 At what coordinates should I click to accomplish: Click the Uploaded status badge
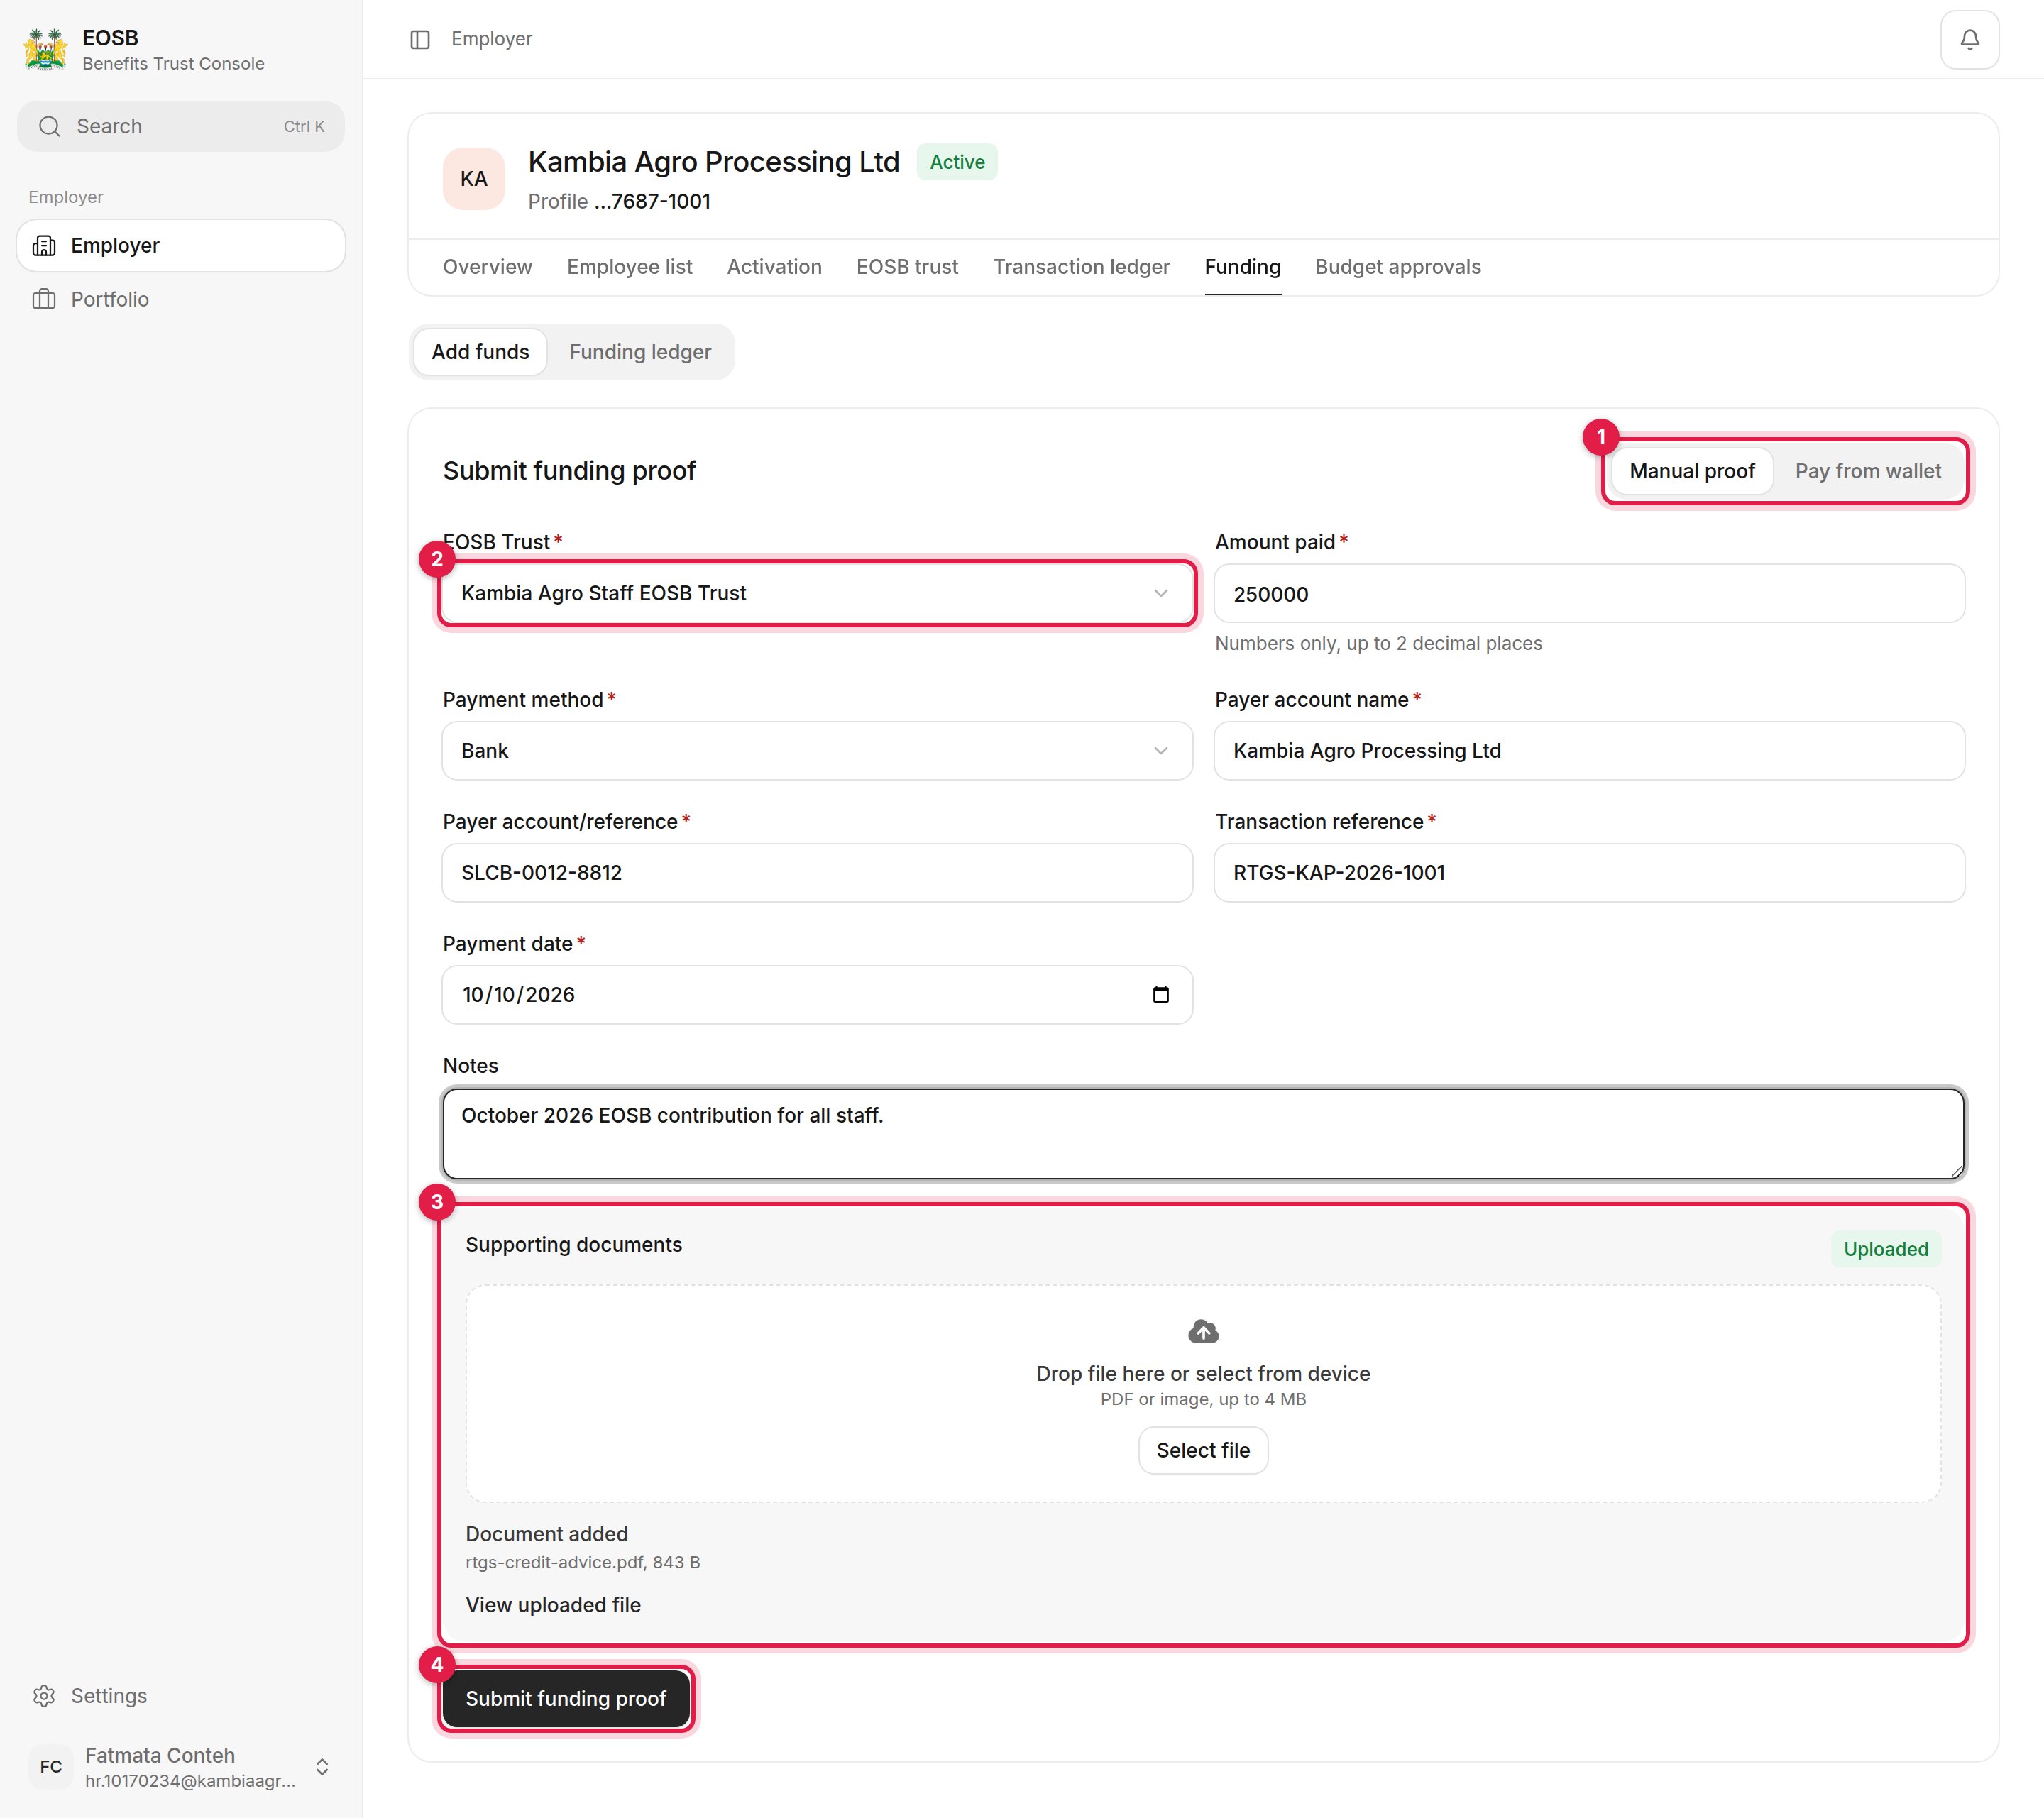1885,1249
